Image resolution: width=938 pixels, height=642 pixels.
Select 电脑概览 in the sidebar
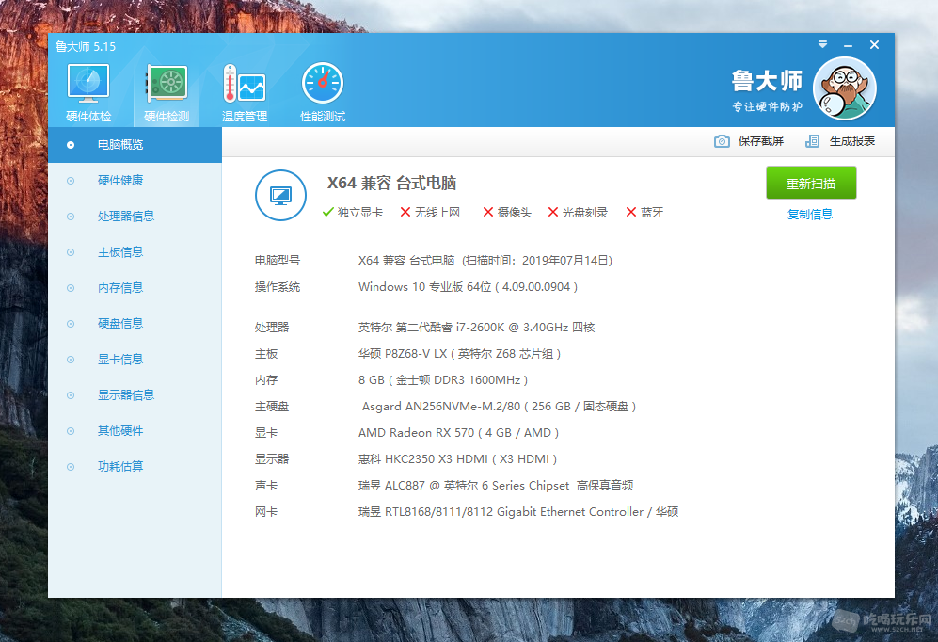(x=135, y=145)
